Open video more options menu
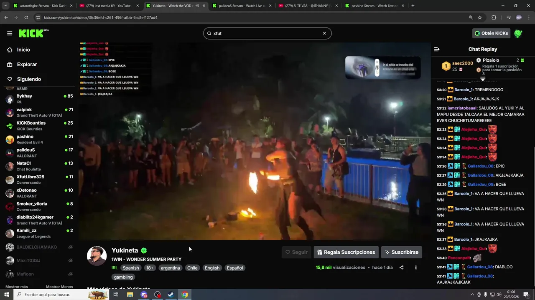535x300 pixels. click(415, 267)
